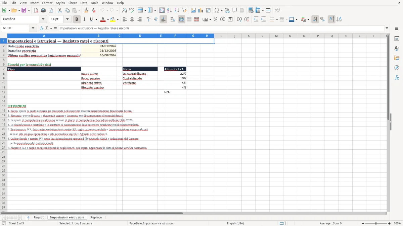Open the Function Wizard
This screenshot has width=403, height=226.
[x=42, y=28]
